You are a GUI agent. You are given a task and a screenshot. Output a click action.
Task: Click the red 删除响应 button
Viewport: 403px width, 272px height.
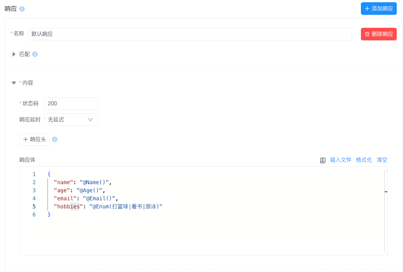(x=378, y=34)
